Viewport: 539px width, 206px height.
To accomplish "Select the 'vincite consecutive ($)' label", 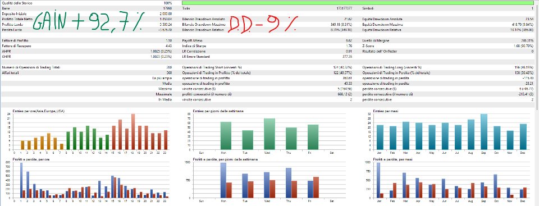I will tap(200, 89).
